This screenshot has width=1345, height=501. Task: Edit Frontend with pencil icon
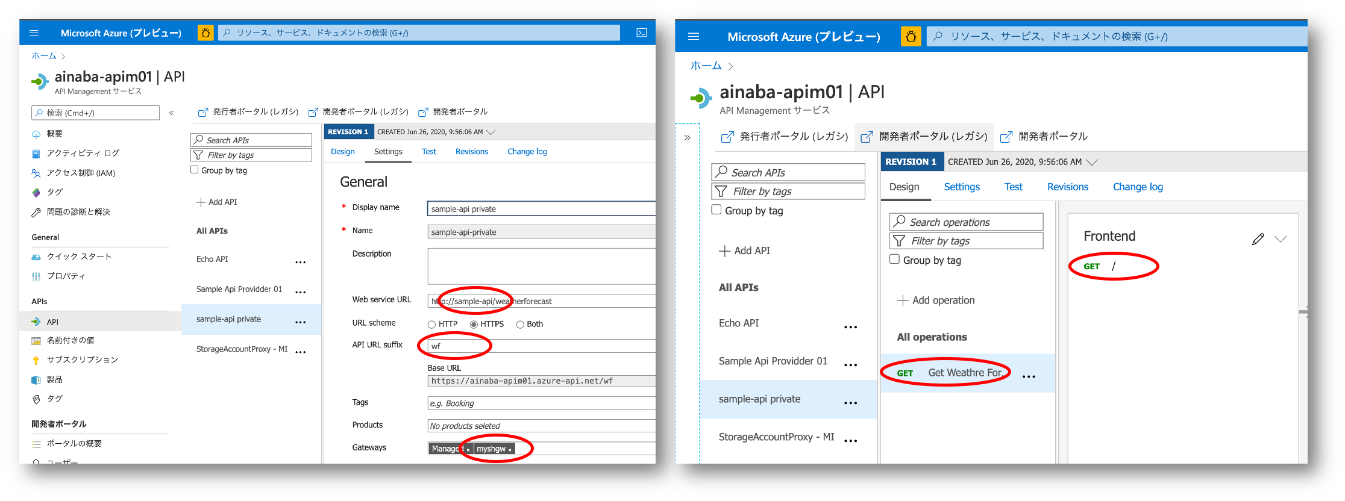[x=1258, y=239]
